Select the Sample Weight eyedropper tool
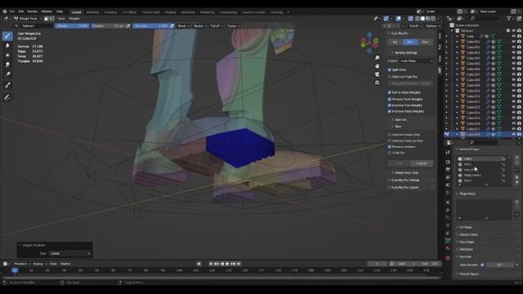The width and height of the screenshot is (523, 294). (7, 85)
